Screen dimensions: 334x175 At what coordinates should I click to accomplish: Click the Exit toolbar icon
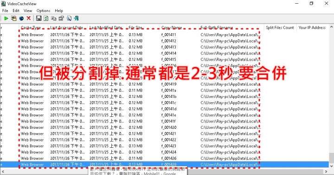click(77, 18)
